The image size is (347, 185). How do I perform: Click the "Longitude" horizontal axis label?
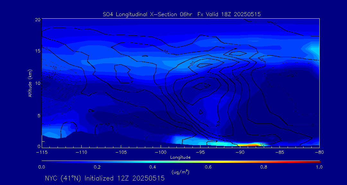[180, 158]
